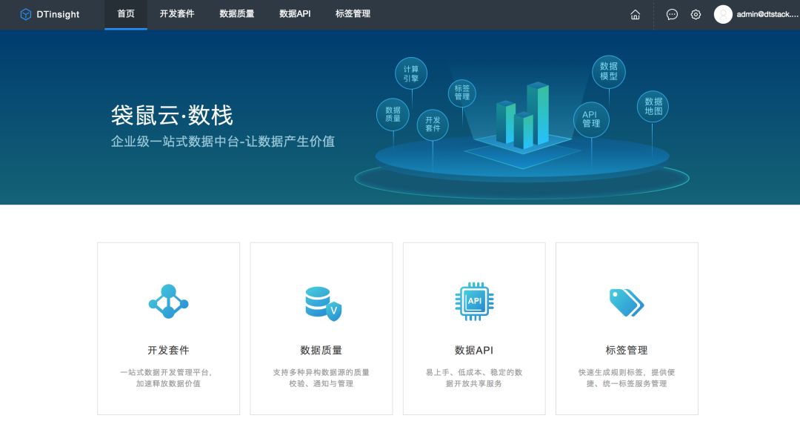Click the 易上手、低成本 description text

click(x=474, y=378)
